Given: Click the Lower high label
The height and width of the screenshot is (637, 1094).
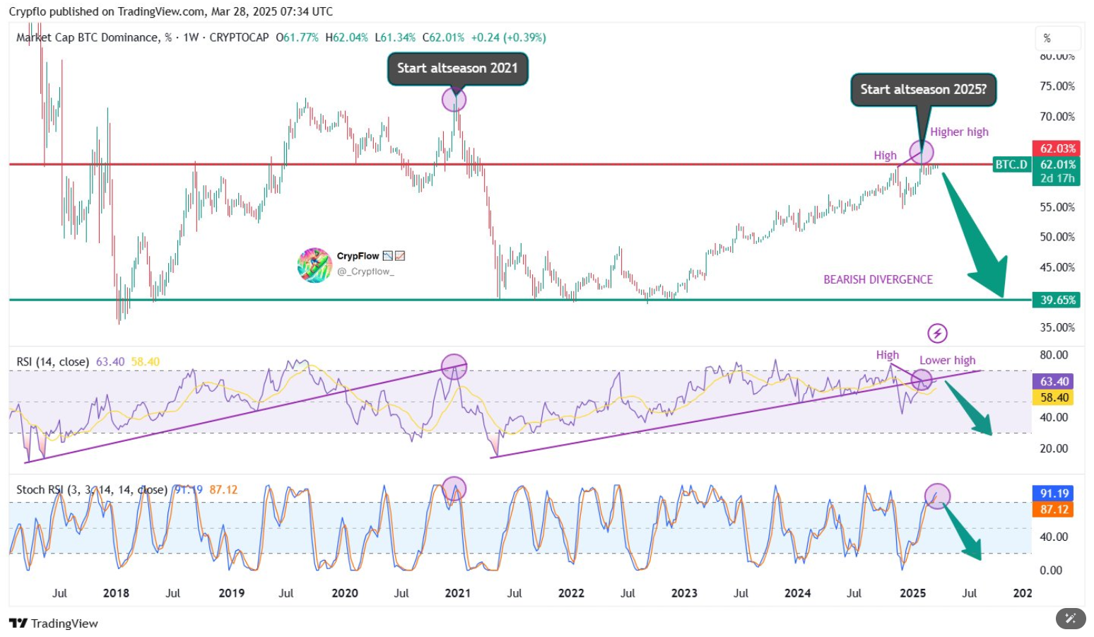Looking at the screenshot, I should pyautogui.click(x=947, y=360).
